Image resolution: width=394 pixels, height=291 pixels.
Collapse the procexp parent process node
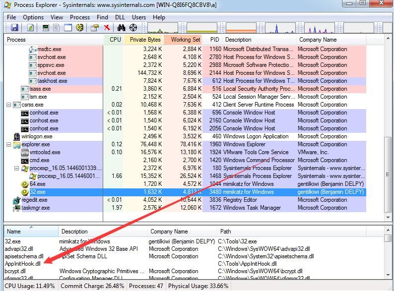click(16, 168)
